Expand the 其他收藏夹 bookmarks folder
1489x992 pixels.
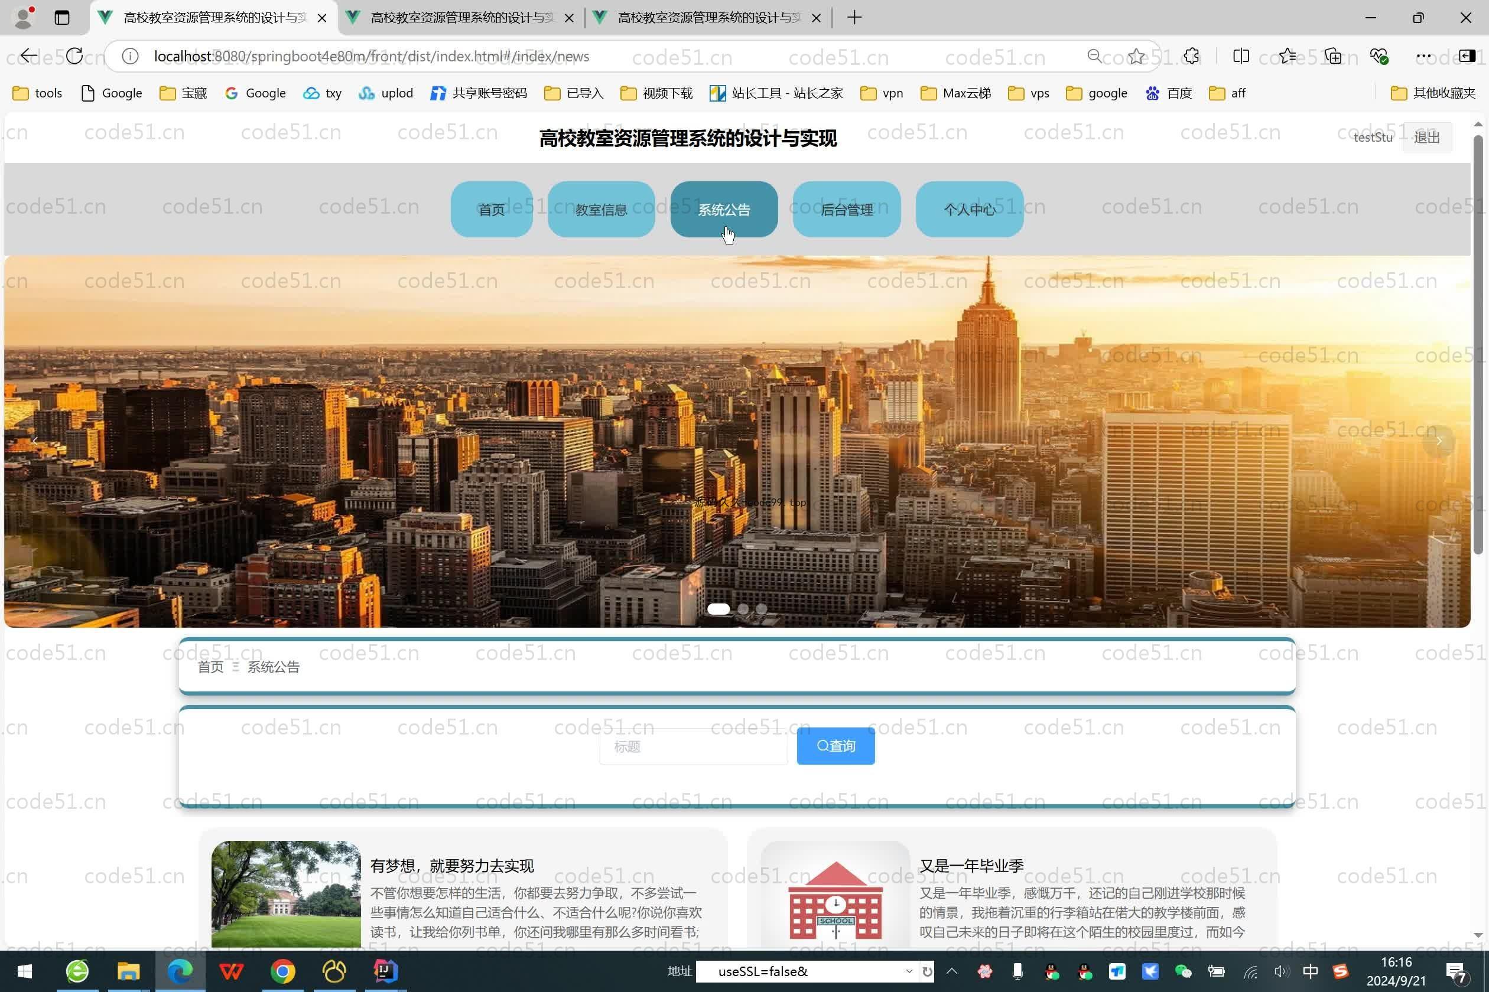(1433, 93)
